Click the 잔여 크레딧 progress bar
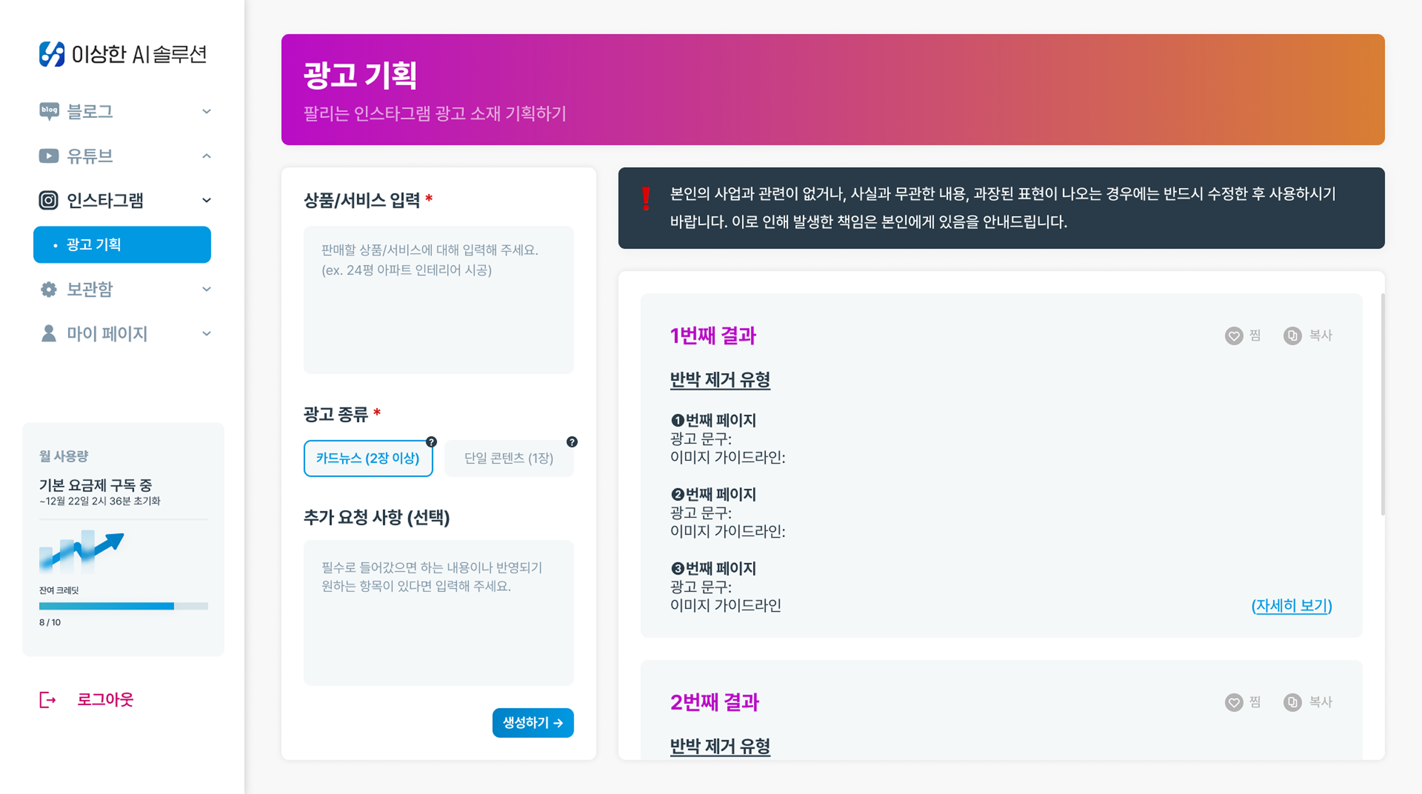 pos(123,606)
